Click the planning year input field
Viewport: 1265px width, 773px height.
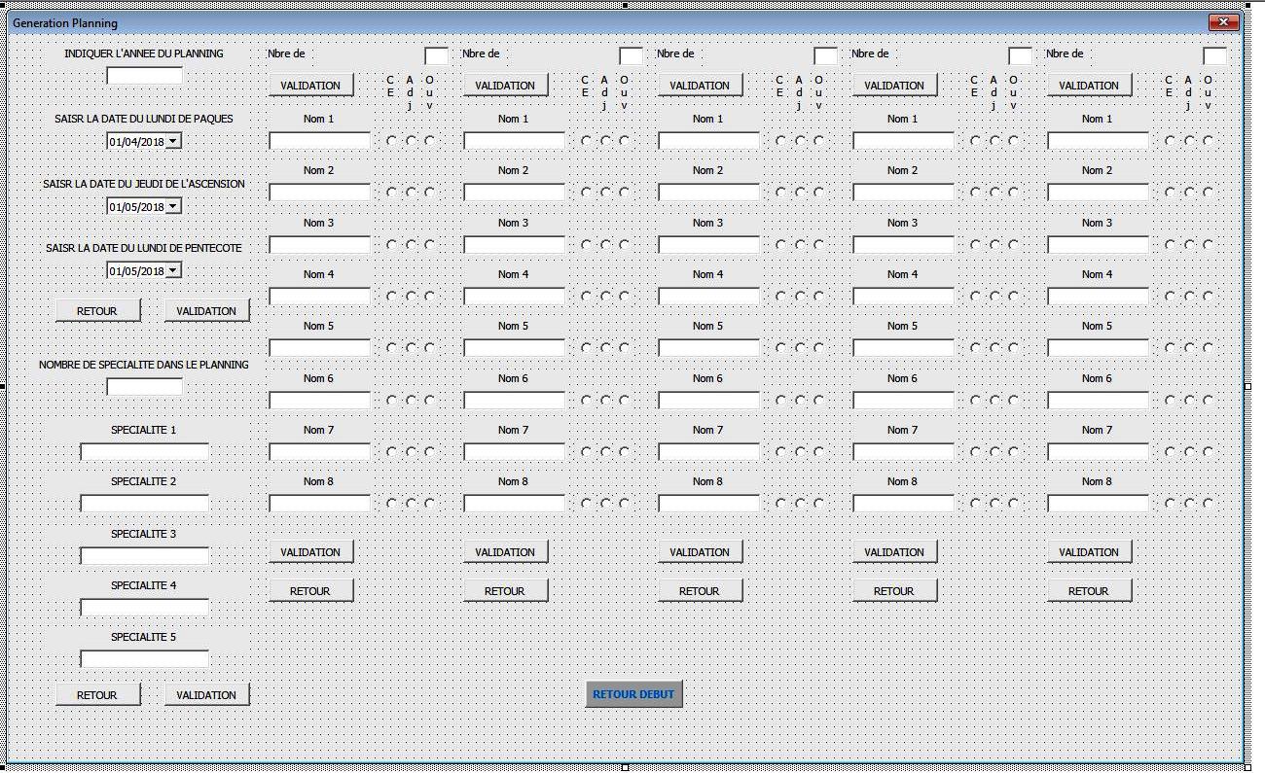point(144,75)
